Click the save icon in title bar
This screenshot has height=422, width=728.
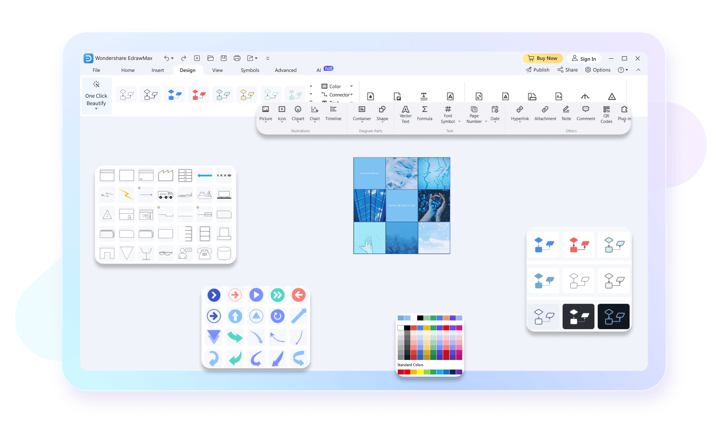click(x=224, y=58)
